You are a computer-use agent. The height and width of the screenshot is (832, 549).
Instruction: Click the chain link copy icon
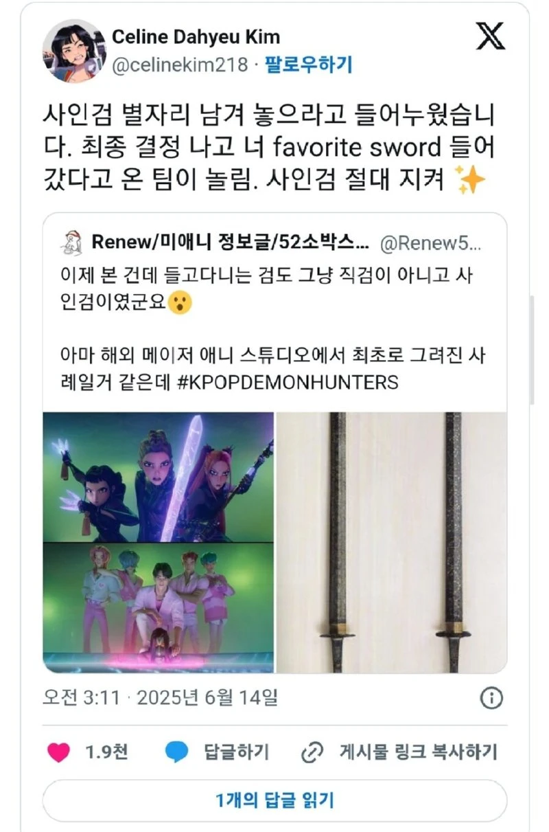(312, 753)
